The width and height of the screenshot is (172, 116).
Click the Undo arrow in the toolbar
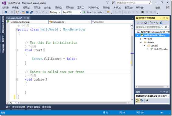coord(37,12)
